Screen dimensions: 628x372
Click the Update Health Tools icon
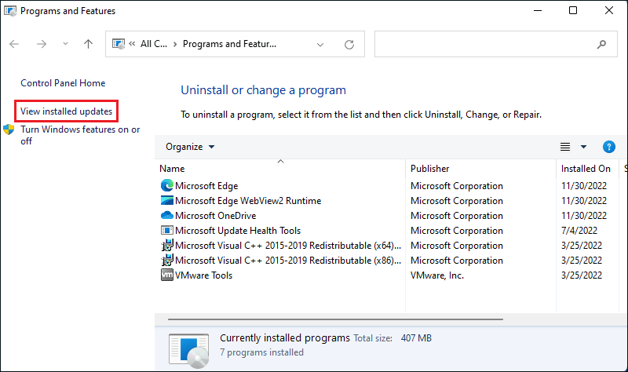pyautogui.click(x=167, y=230)
